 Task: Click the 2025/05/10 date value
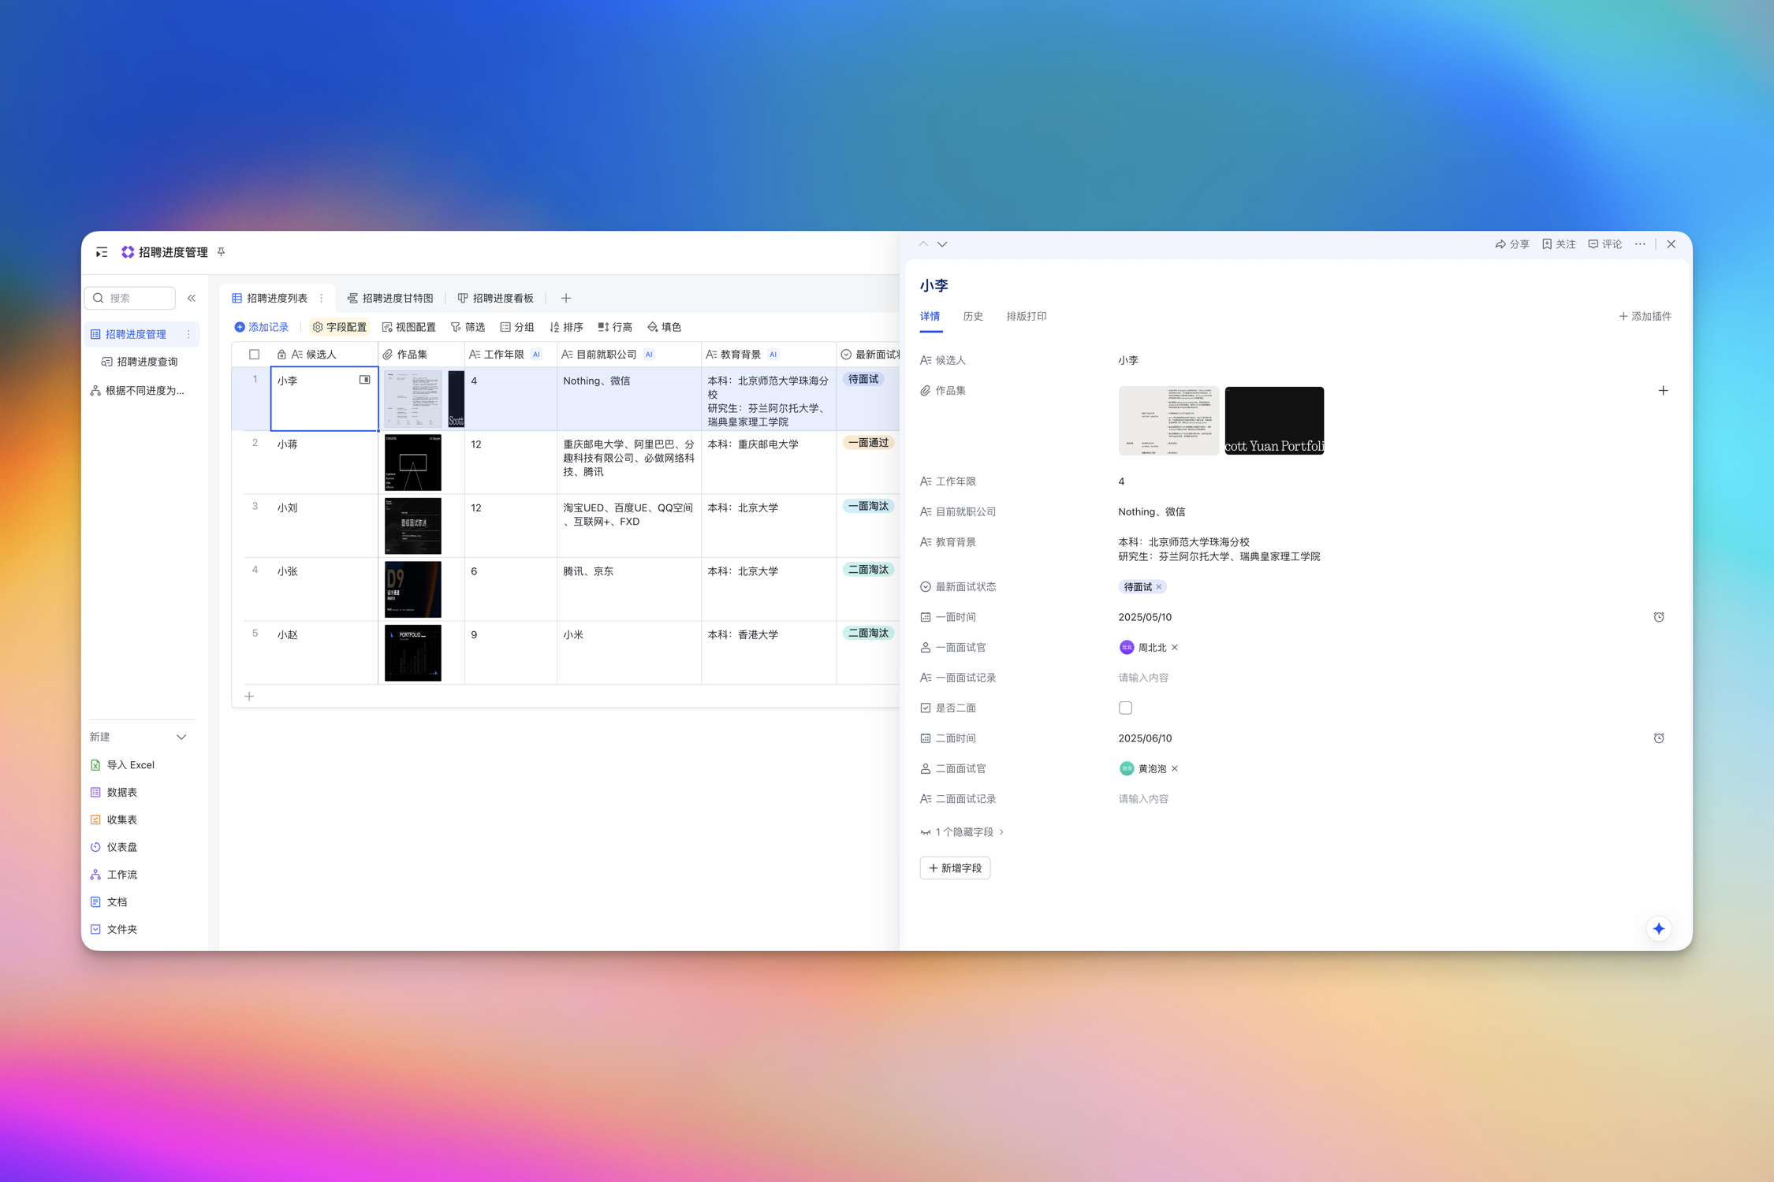click(x=1145, y=617)
